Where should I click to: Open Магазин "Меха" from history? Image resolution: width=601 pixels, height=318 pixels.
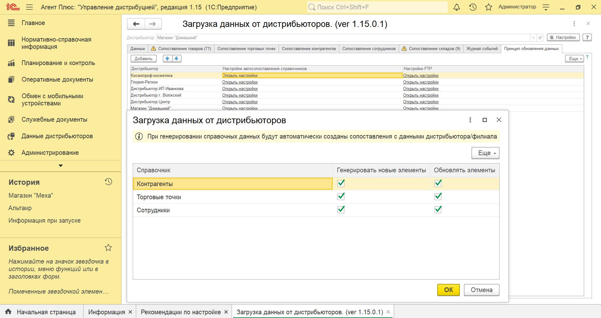[31, 195]
